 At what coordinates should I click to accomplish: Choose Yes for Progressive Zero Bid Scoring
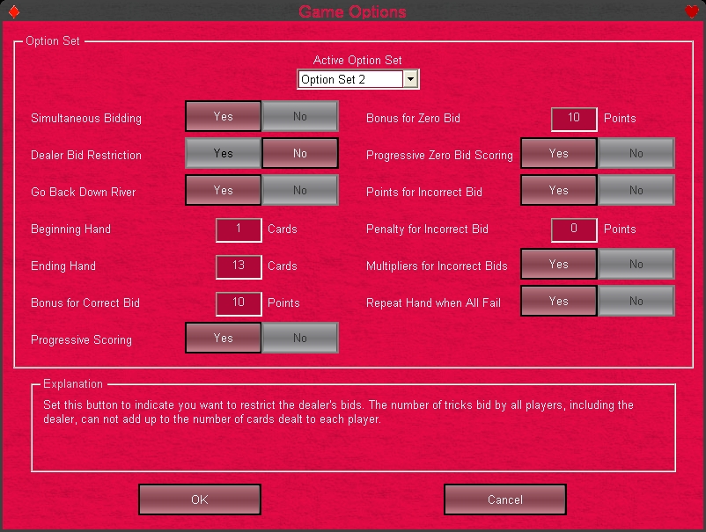[559, 153]
